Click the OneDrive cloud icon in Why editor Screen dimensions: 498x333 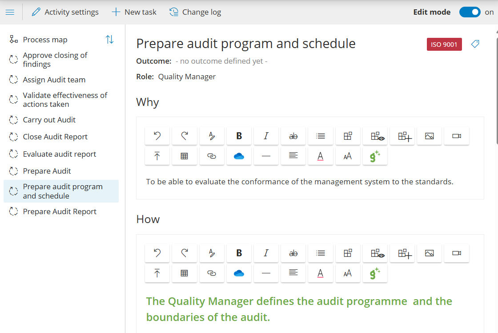(x=239, y=156)
